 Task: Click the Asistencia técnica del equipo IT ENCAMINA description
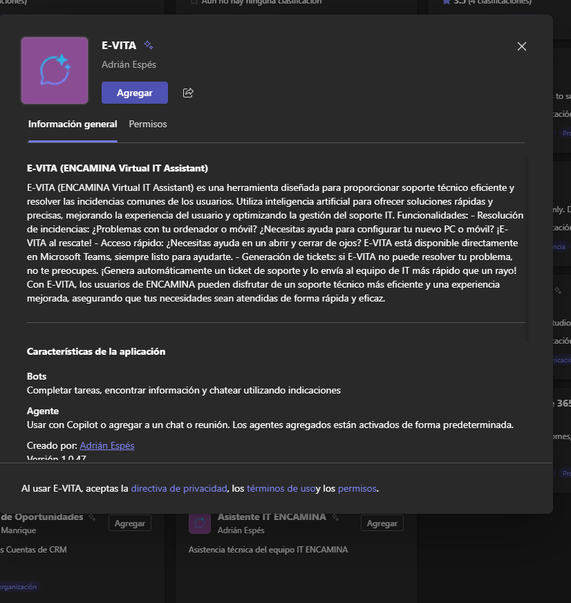[268, 550]
